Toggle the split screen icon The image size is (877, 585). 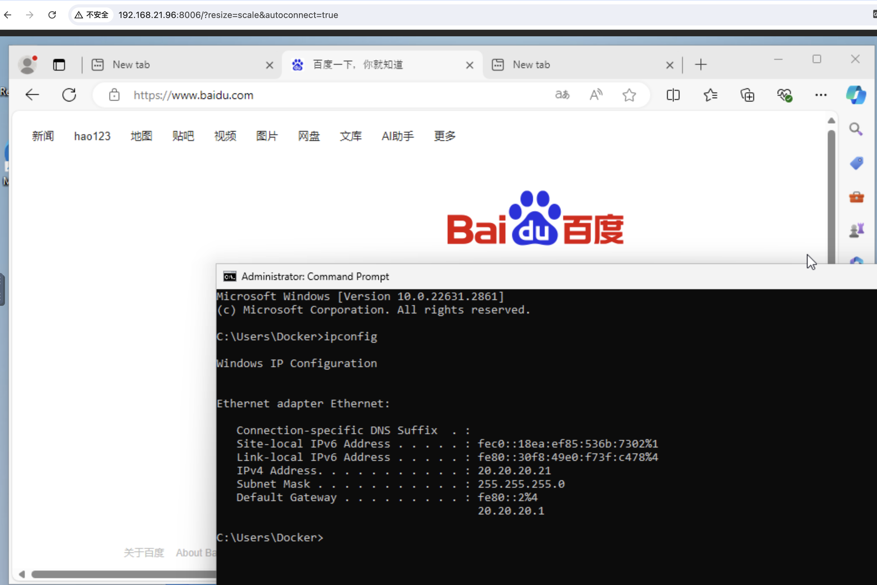[673, 96]
